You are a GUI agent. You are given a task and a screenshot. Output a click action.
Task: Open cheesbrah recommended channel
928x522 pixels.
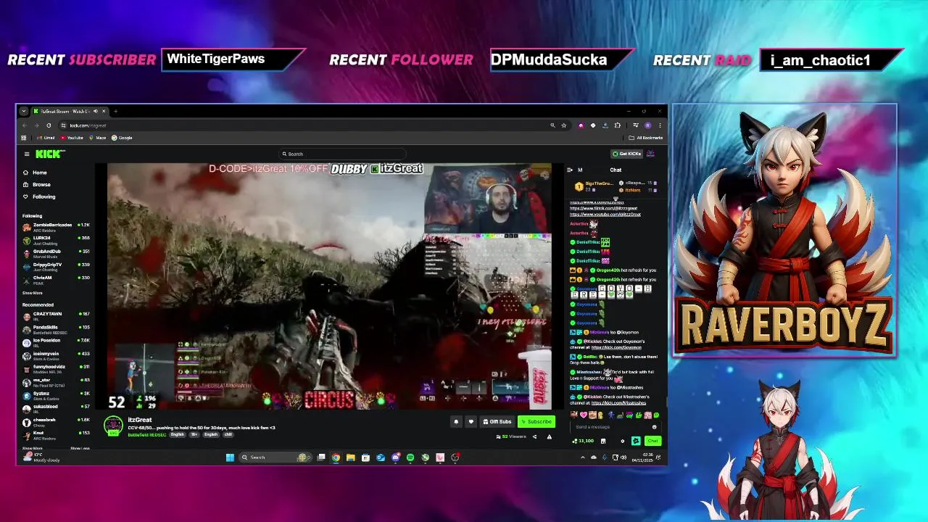pos(57,421)
